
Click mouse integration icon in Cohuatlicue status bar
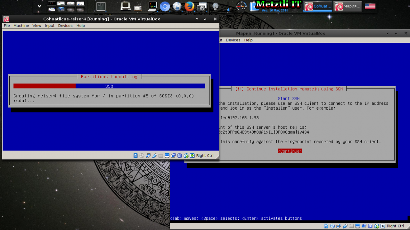click(186, 156)
